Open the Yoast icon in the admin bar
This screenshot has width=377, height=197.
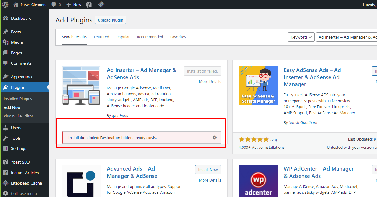coord(89,5)
